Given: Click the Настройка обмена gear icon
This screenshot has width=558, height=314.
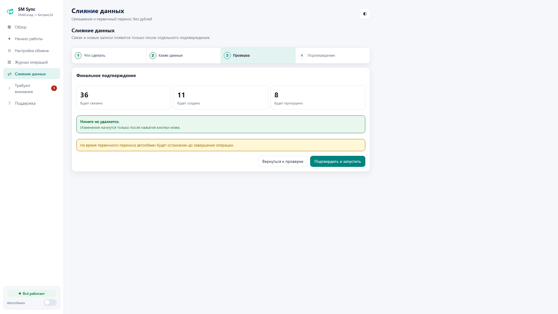Looking at the screenshot, I should point(9,51).
